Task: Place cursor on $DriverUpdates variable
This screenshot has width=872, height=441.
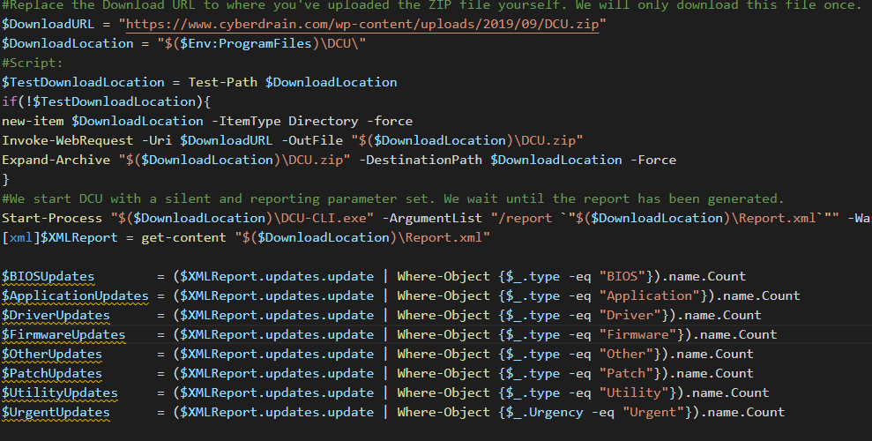Action: point(56,315)
